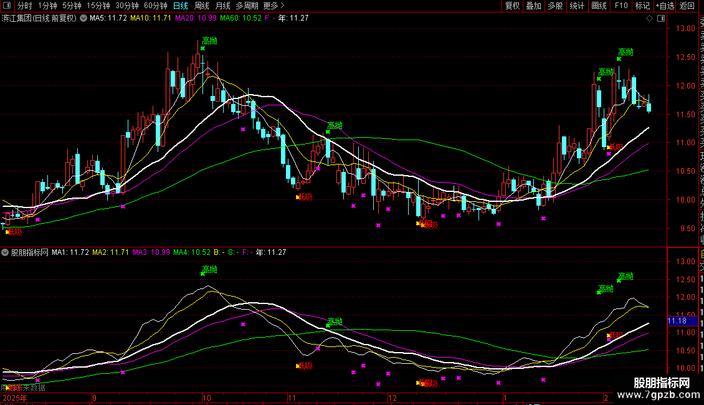The width and height of the screenshot is (704, 405).
Task: Click the diamond icon above the price axis
Action: point(650,18)
